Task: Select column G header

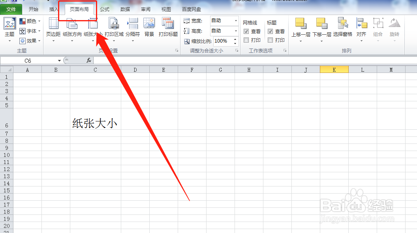Action: tap(220, 69)
